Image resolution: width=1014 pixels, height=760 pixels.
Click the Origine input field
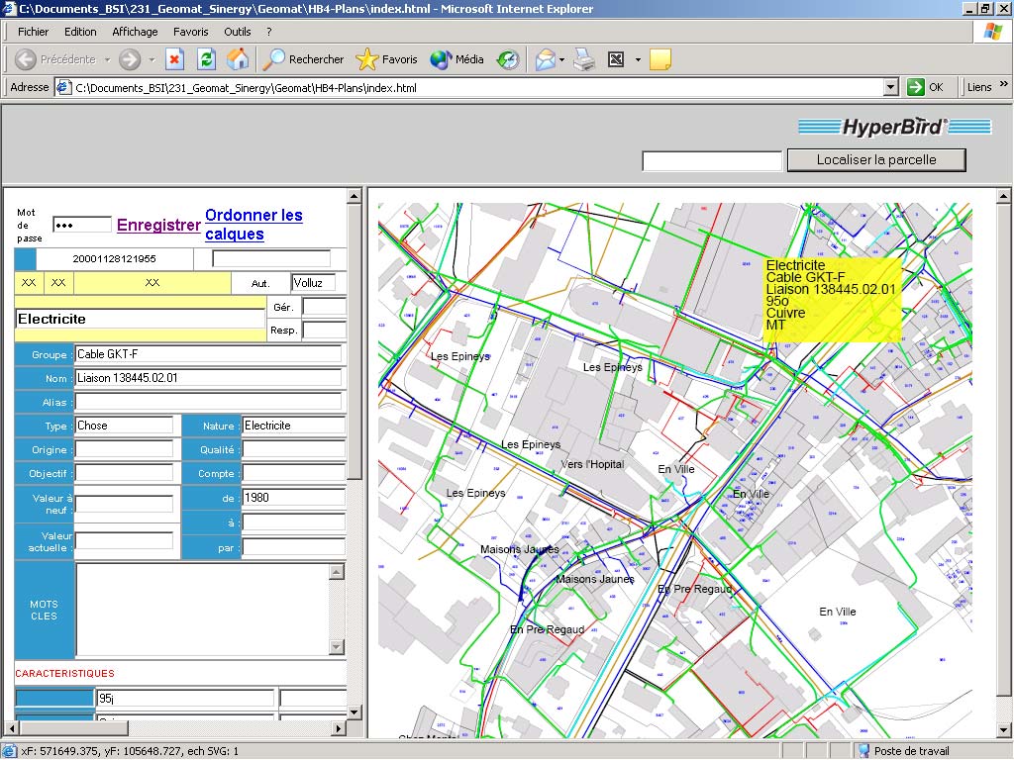click(124, 450)
